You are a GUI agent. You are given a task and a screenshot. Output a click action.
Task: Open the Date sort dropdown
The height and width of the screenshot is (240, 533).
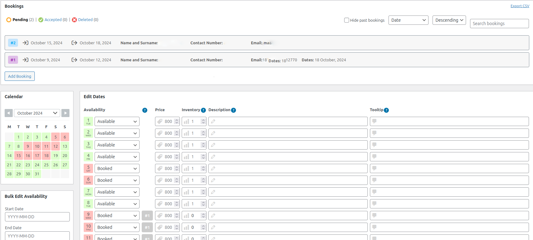408,20
